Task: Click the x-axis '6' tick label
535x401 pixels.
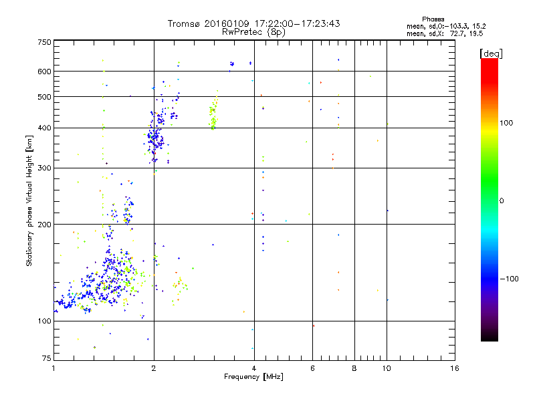Action: click(312, 368)
